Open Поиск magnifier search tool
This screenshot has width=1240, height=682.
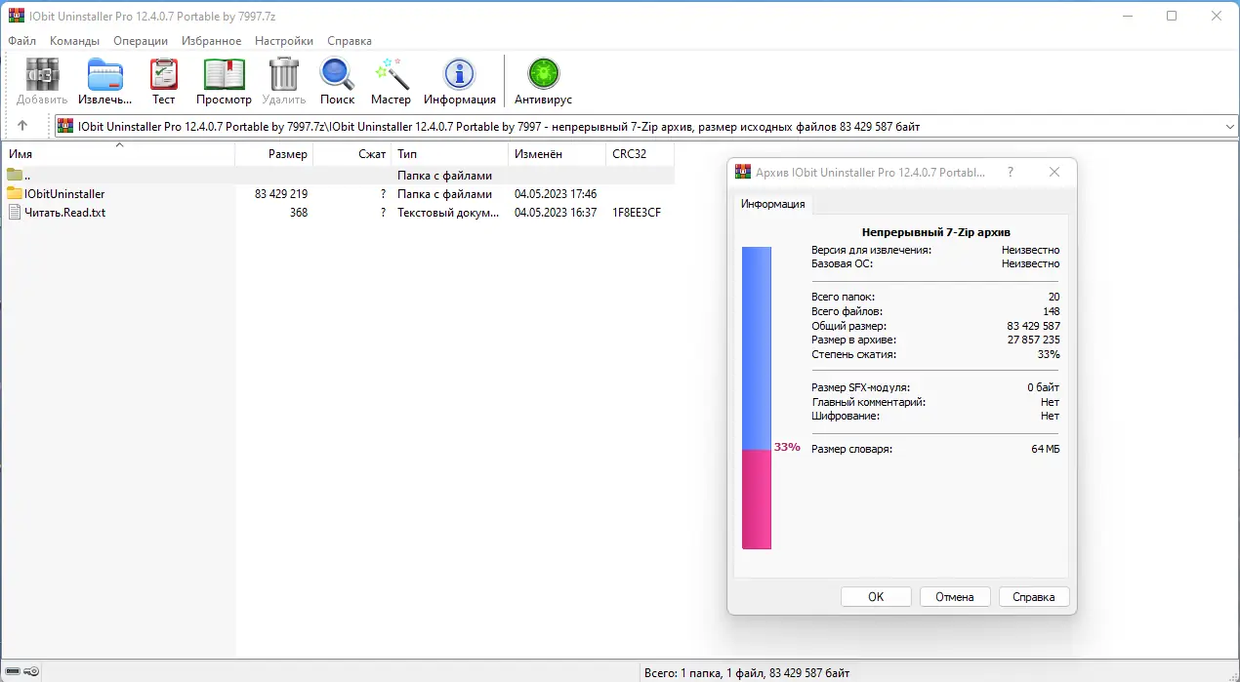(x=337, y=74)
